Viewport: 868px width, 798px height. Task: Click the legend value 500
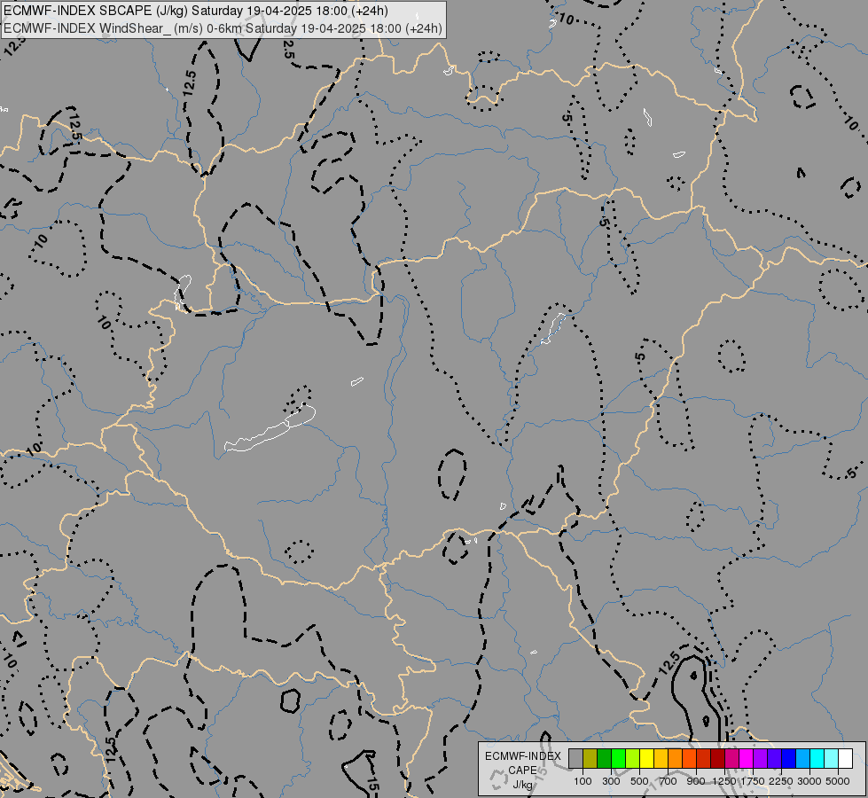[x=639, y=781]
